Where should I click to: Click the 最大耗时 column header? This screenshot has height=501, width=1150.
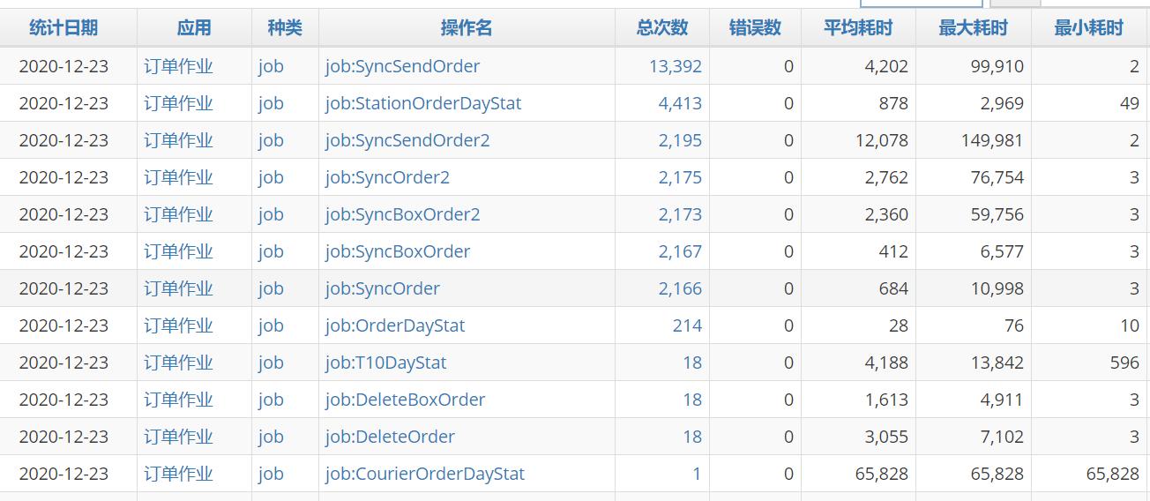[973, 28]
